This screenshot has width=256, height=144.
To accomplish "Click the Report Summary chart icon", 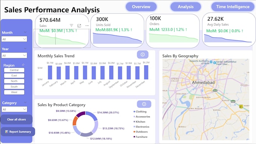I will [x=7, y=132].
